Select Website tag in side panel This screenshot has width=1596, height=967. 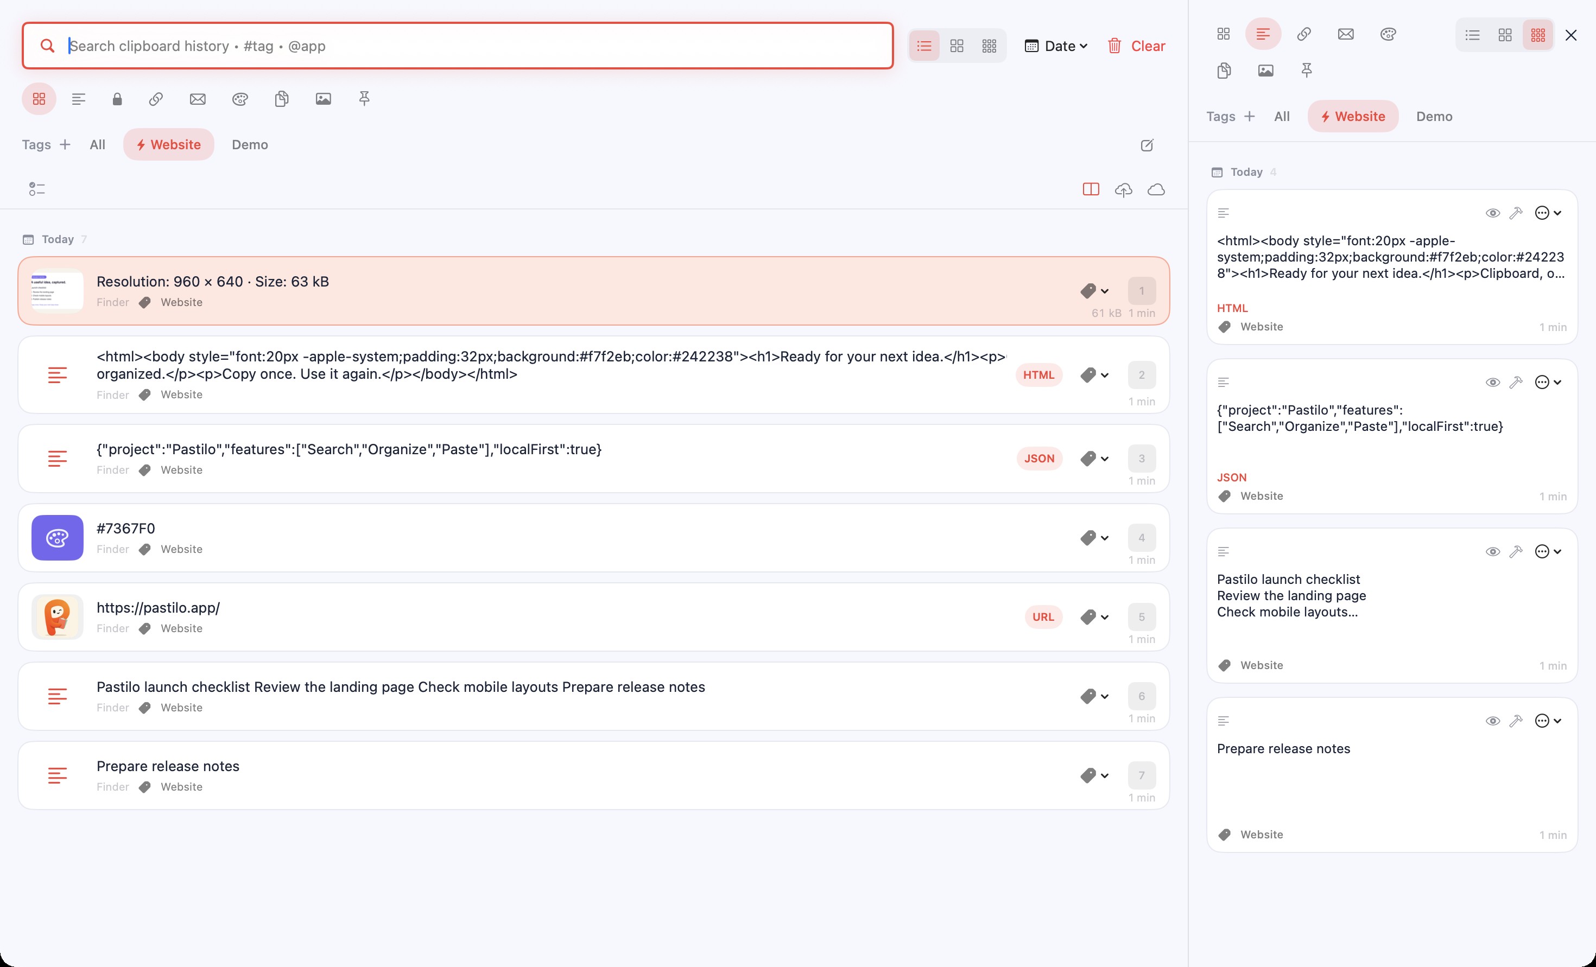coord(1352,117)
